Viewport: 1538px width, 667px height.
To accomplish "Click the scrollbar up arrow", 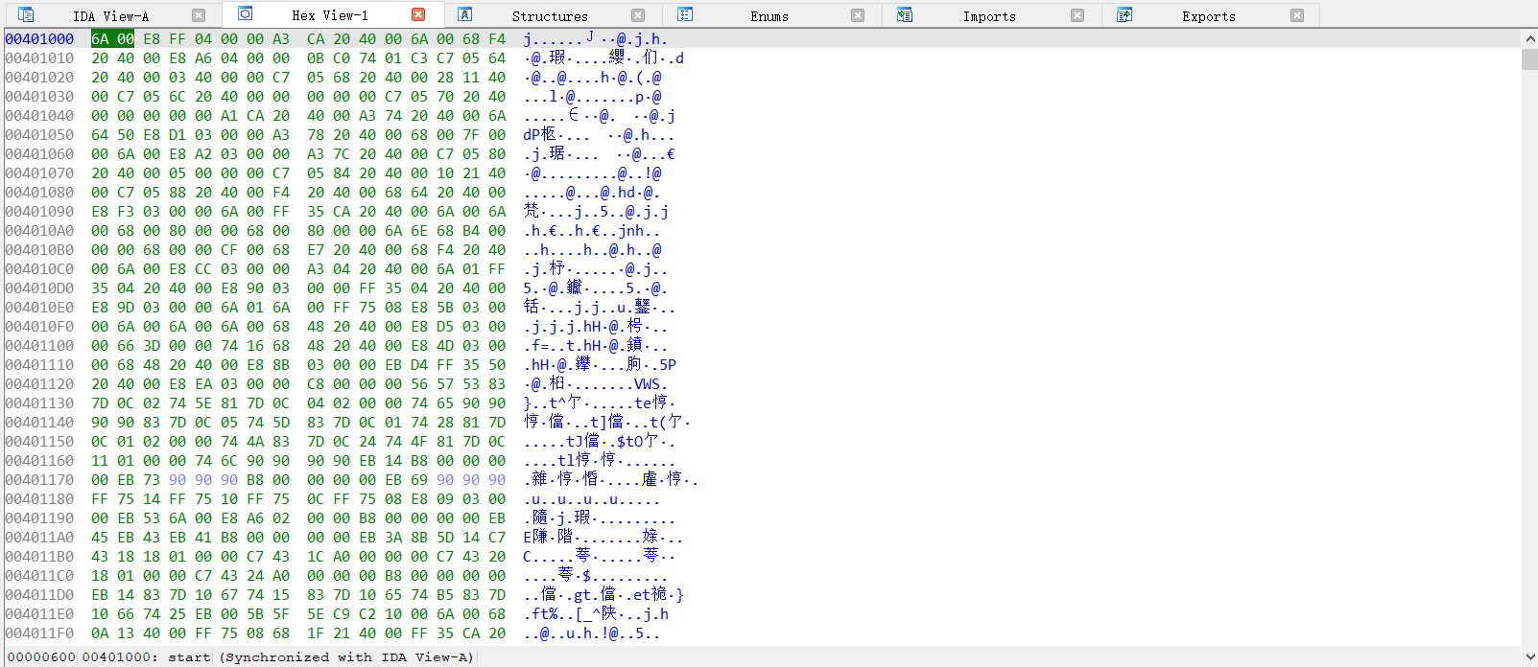I will (1529, 39).
